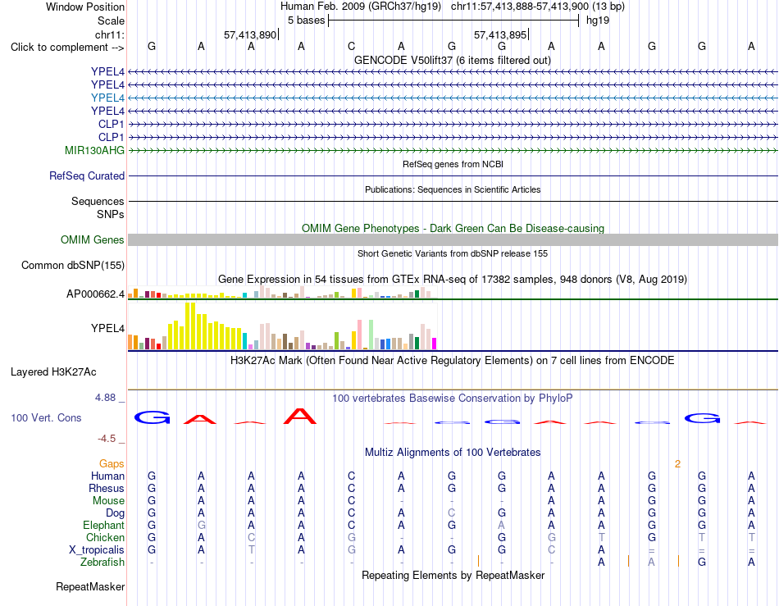Viewport: 779px width, 606px height.
Task: Click the green MIR130AHG gene label
Action: click(x=94, y=151)
